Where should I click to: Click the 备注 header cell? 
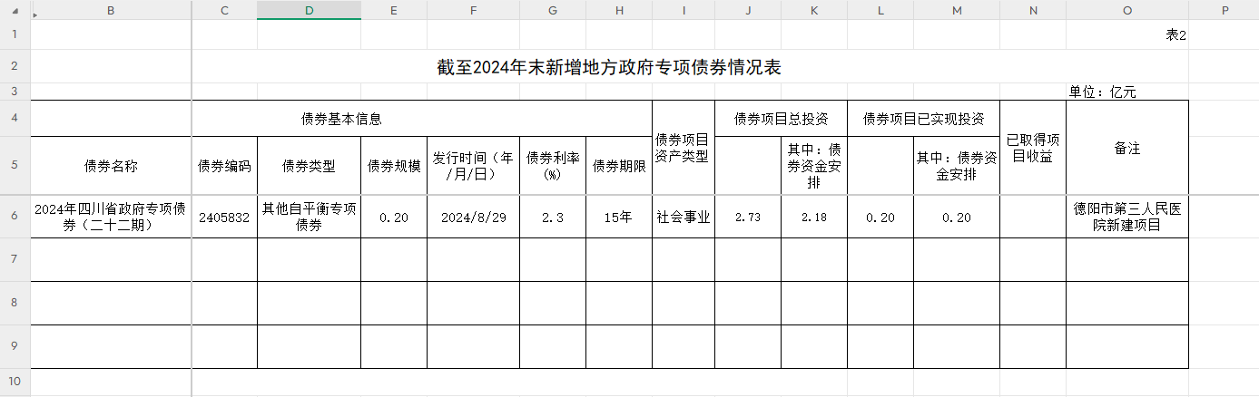click(1126, 147)
